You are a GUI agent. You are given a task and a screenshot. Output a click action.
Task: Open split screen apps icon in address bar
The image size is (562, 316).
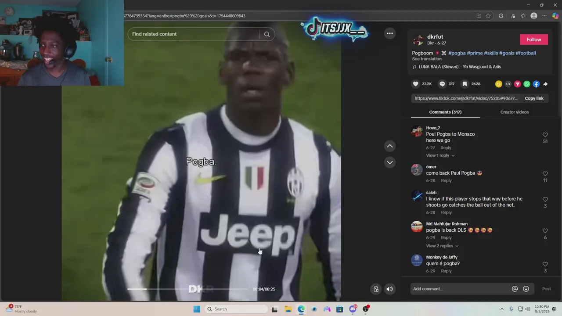(479, 16)
